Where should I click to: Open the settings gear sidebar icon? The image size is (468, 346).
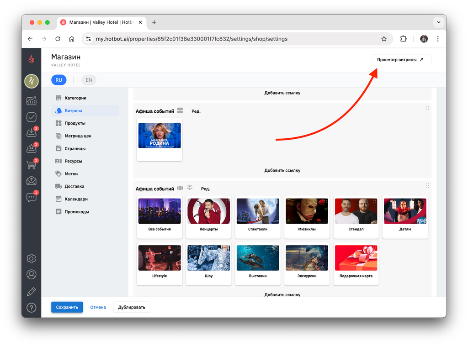click(32, 258)
